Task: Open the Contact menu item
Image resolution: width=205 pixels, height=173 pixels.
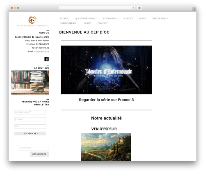Action: tap(102, 23)
